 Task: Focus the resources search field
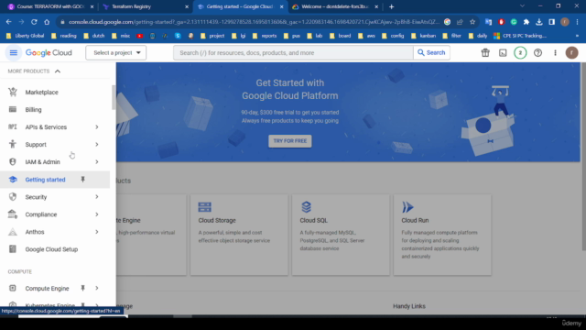[293, 53]
